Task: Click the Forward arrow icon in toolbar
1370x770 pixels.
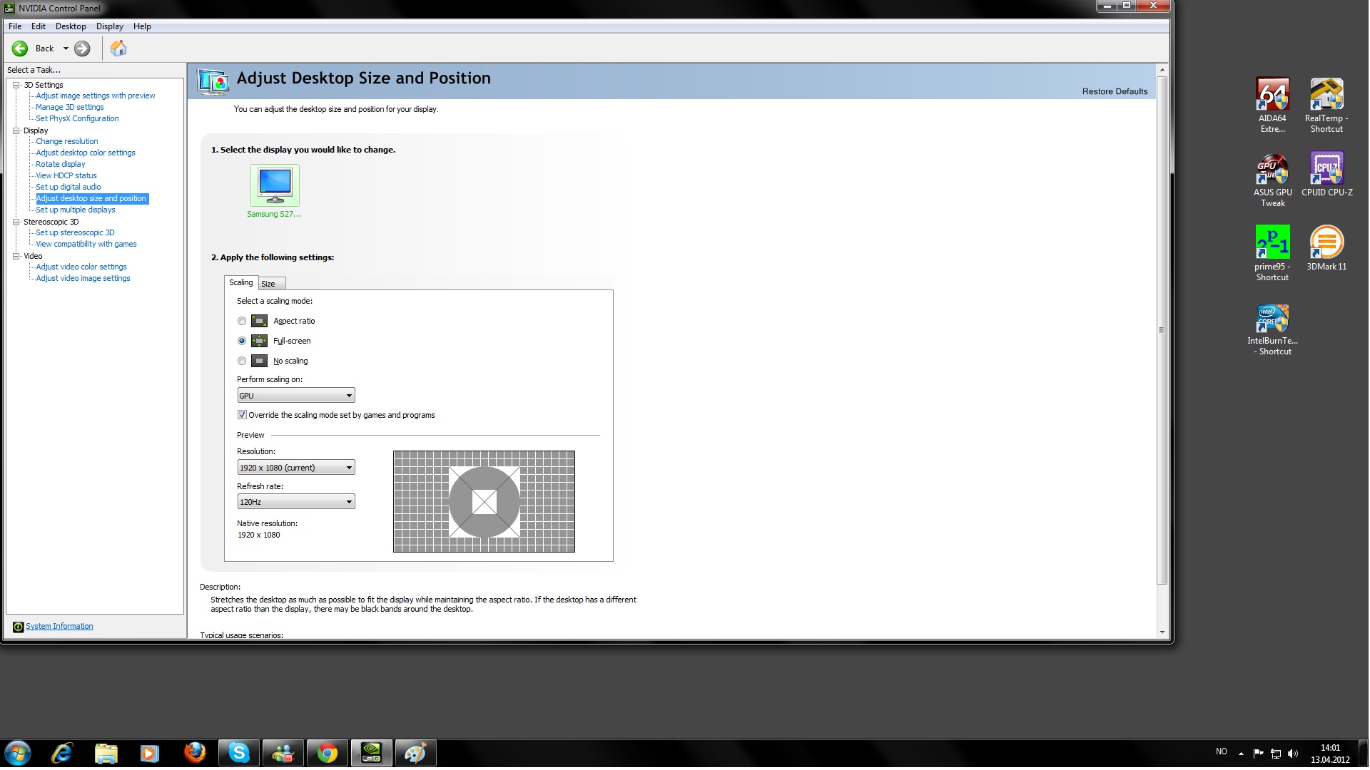Action: 83,48
